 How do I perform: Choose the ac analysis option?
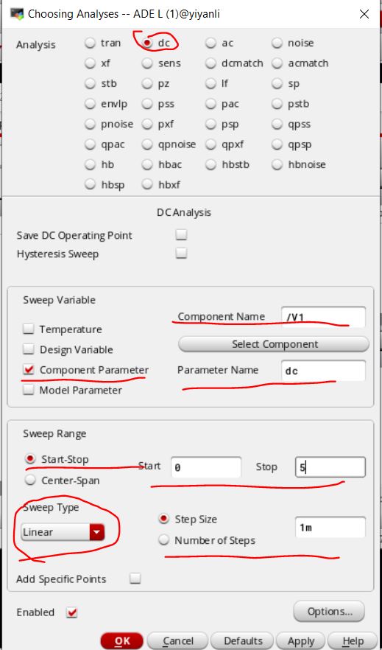[211, 43]
